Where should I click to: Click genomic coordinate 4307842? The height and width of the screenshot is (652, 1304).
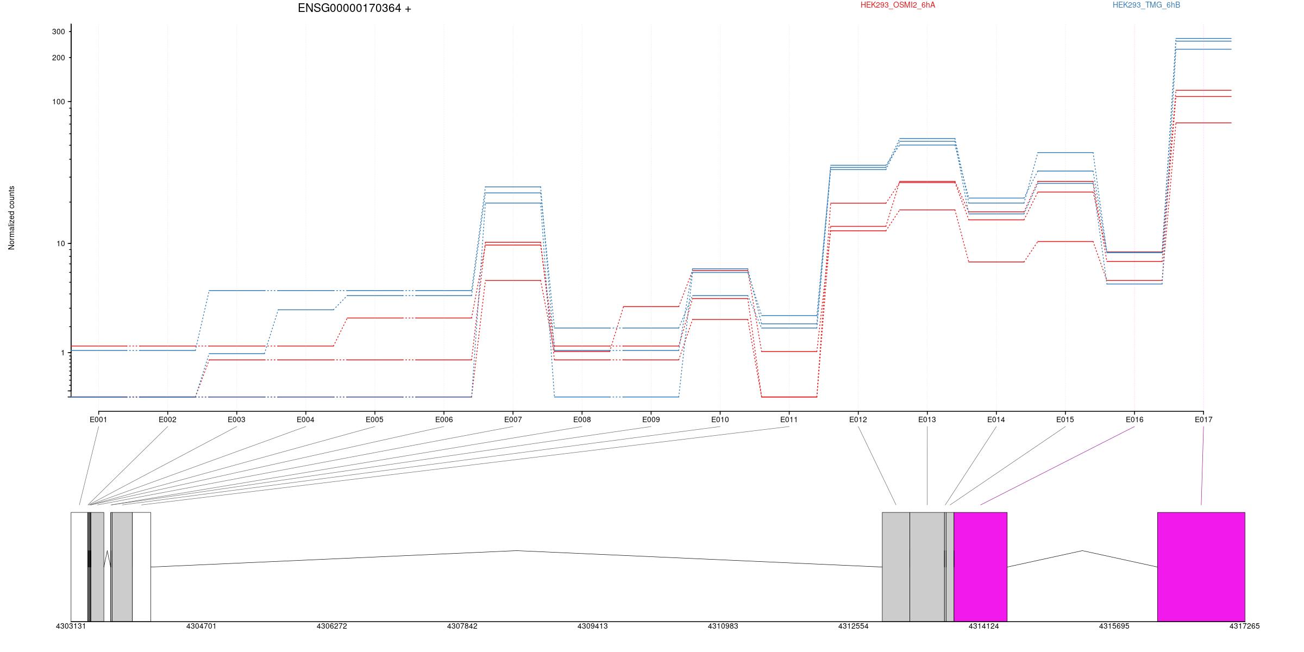click(462, 626)
